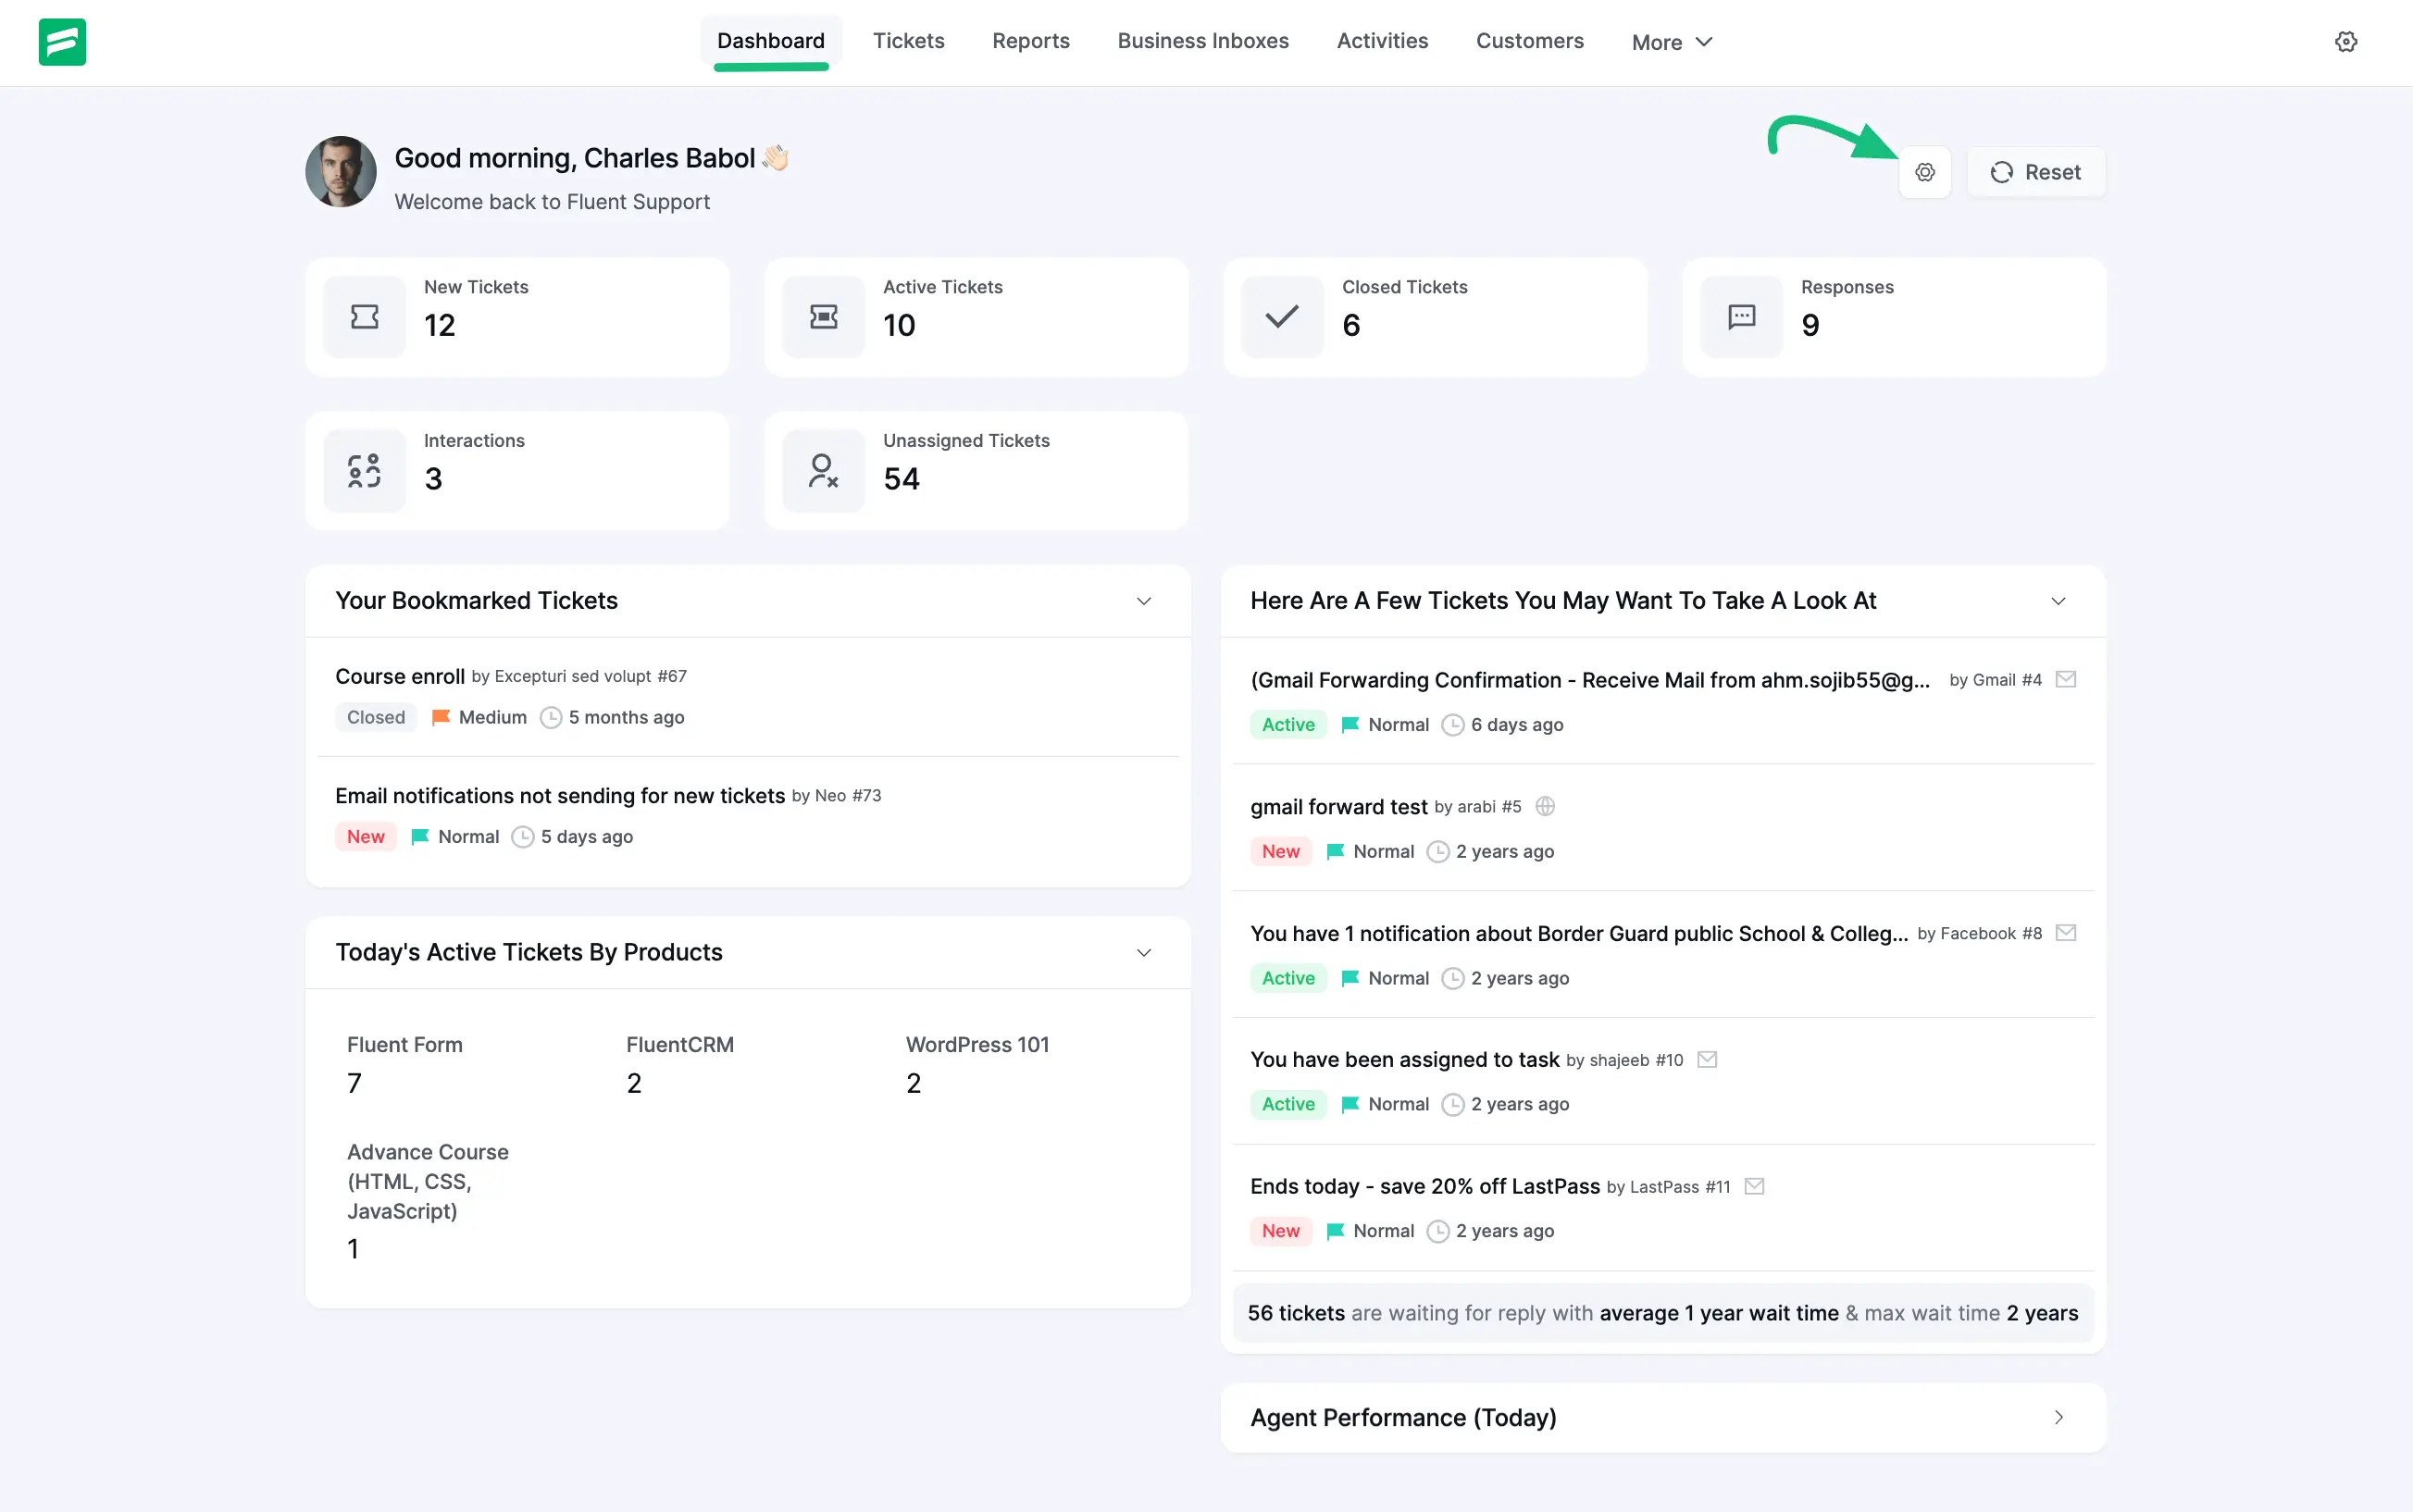Click the Gmail envelope icon on the forwarding confirmation ticket
Image resolution: width=2413 pixels, height=1512 pixels.
[x=2066, y=679]
